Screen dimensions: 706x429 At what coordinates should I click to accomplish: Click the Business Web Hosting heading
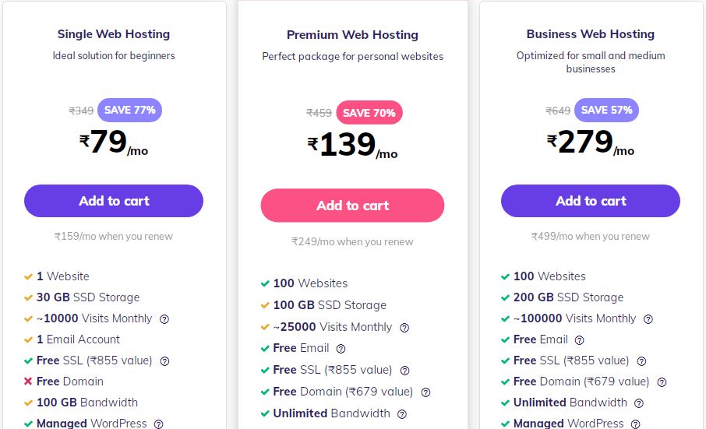(x=591, y=34)
